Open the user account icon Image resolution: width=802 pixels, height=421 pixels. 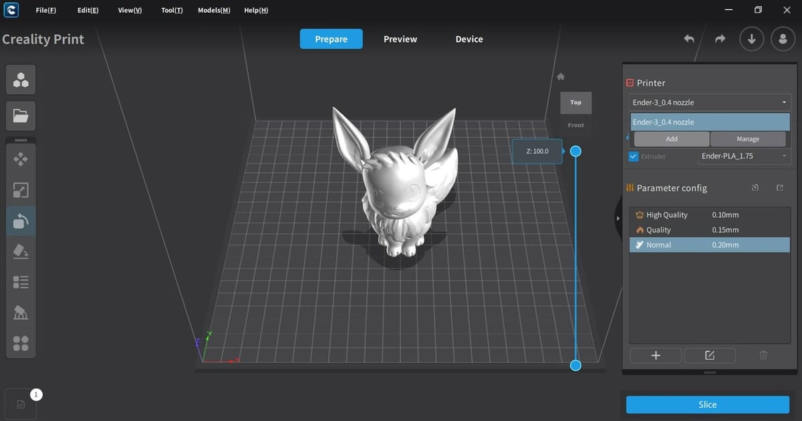[x=783, y=39]
